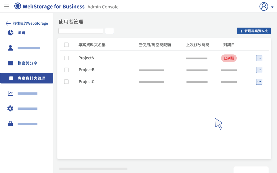Image resolution: width=277 pixels, height=173 pixels.
Task: Open the gear settings sidebar icon
Action: (x=10, y=108)
